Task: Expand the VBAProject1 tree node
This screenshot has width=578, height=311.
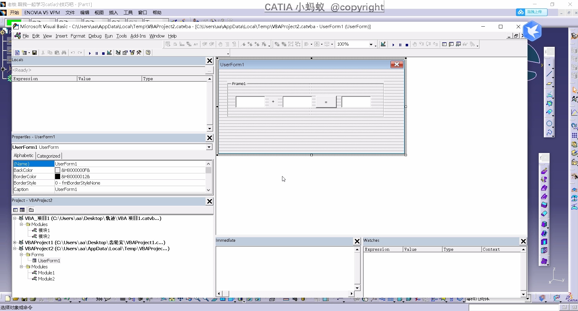Action: point(15,242)
